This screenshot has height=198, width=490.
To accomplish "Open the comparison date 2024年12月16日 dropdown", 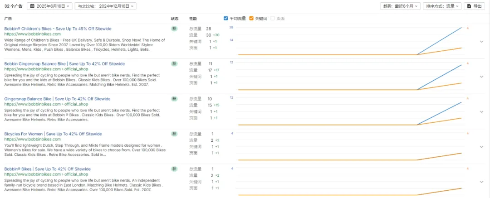I will tap(105, 6).
